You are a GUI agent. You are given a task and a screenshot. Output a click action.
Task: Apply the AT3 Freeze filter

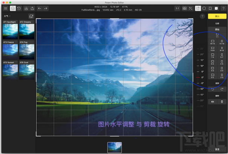[10, 50]
